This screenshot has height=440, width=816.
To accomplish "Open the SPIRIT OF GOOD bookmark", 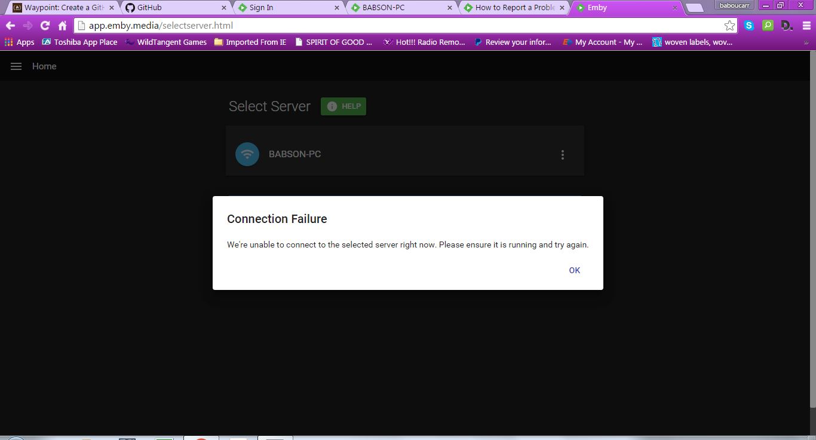I will tap(333, 42).
